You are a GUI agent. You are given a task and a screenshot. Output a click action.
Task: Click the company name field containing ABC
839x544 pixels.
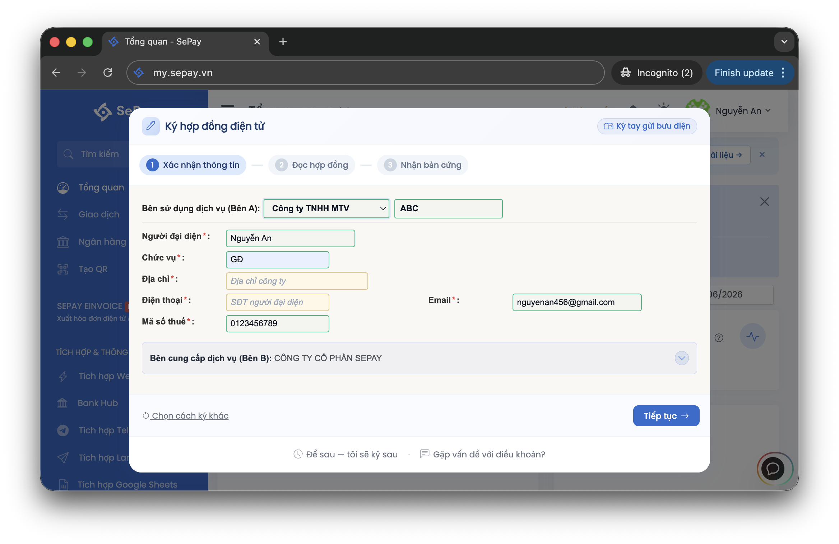448,208
